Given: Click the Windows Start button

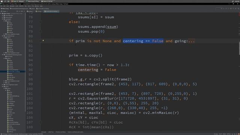Looking at the screenshot, I should click(1, 1).
